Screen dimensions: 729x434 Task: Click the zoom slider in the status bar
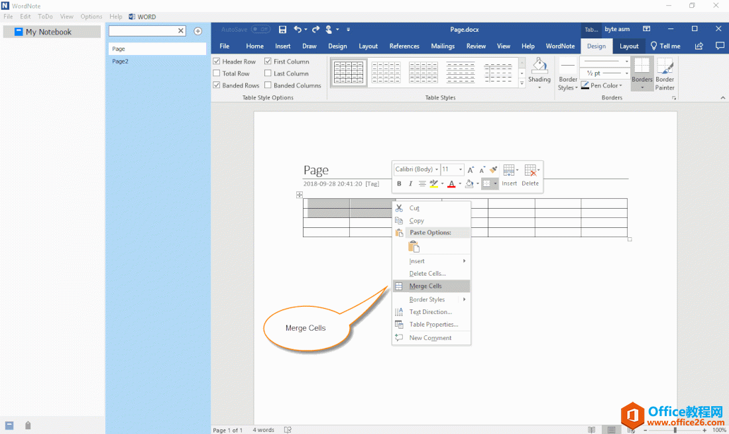click(675, 430)
